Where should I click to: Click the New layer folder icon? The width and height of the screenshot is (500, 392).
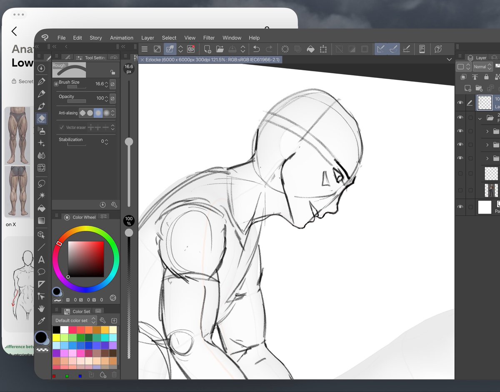click(479, 88)
